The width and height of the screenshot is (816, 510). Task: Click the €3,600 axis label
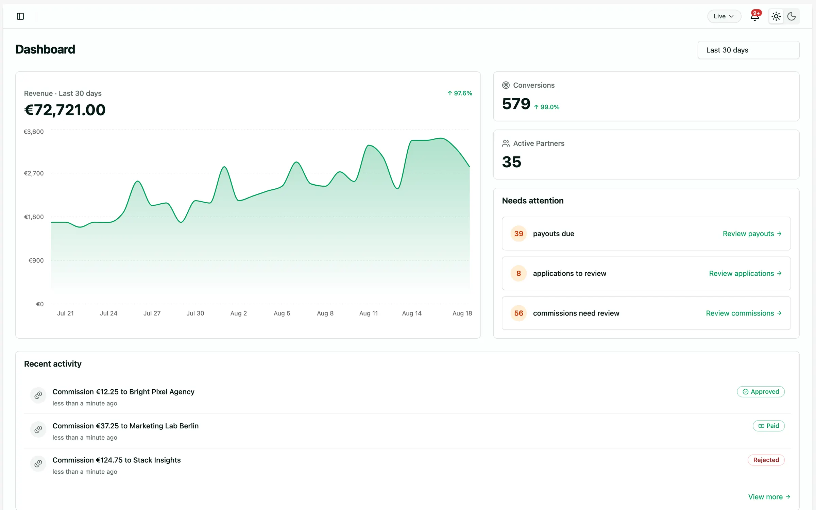coord(34,132)
